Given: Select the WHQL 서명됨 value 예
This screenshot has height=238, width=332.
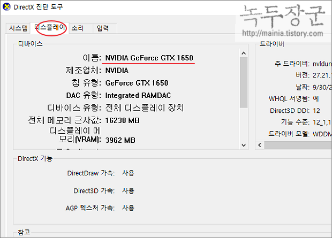Looking at the screenshot, I should 316,98.
